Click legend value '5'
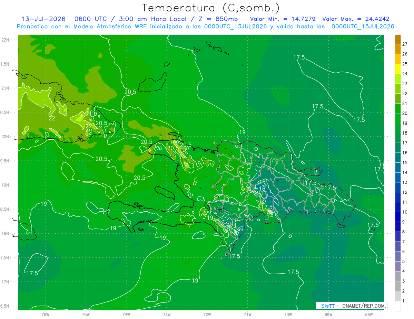Screen dimensions: 414x319 [x=404, y=262]
